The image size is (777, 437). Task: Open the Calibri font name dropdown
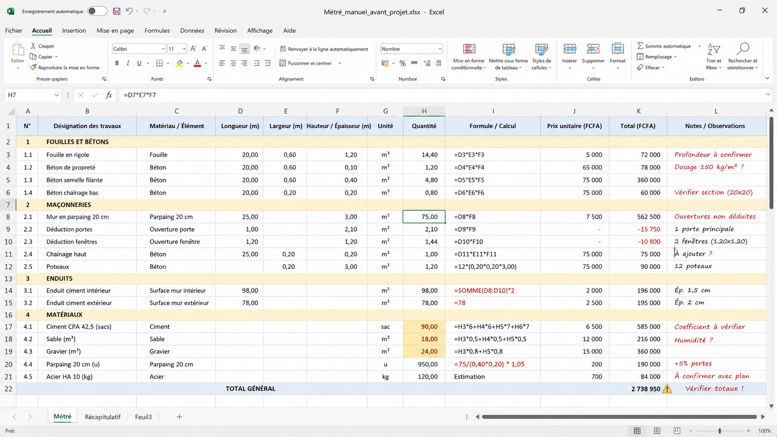tap(163, 49)
